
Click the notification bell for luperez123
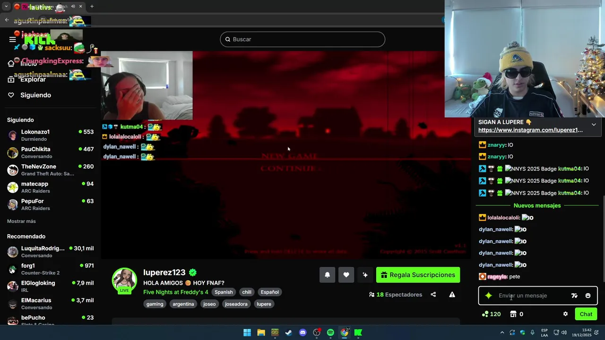(327, 275)
